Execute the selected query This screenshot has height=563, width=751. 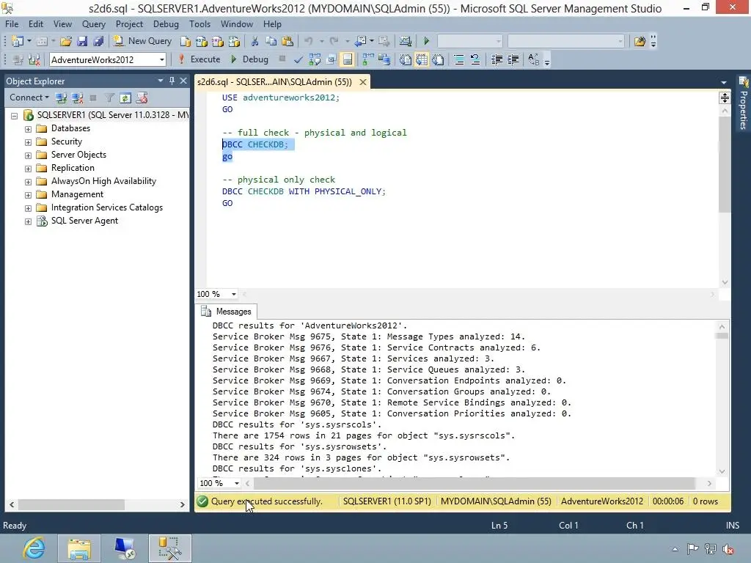[x=199, y=59]
